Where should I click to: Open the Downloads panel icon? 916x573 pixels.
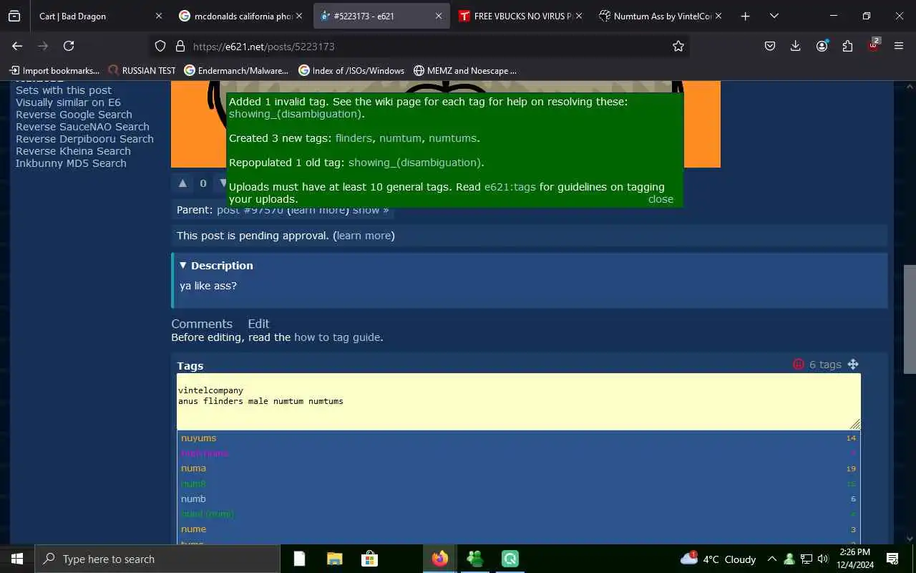[x=796, y=46]
